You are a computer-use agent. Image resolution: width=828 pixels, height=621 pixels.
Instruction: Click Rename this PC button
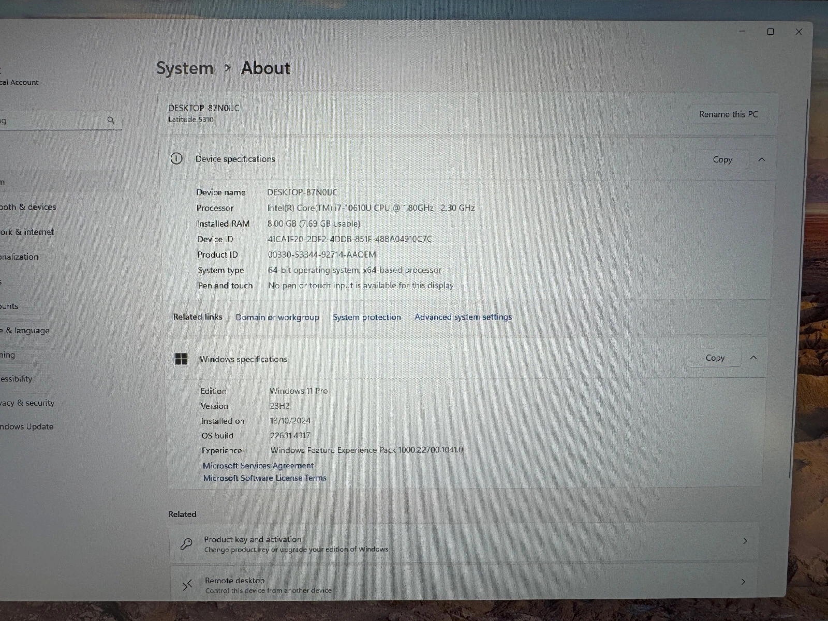[x=728, y=114]
